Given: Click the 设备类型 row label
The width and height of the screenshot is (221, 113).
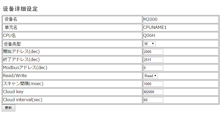Looking at the screenshot, I should [13, 44].
